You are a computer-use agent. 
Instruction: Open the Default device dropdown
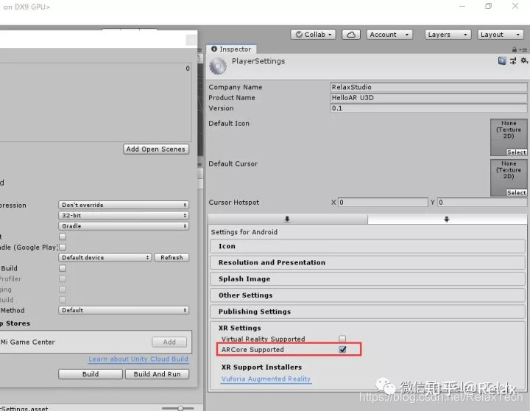pyautogui.click(x=105, y=257)
